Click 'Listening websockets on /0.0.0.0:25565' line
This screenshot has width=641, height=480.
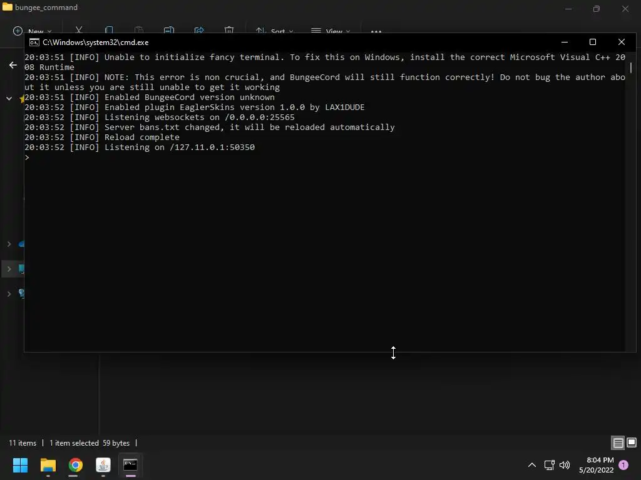[160, 117]
